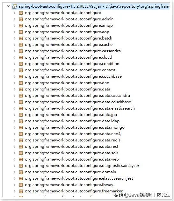Click package icon of autoconfigure.cache

[21, 45]
